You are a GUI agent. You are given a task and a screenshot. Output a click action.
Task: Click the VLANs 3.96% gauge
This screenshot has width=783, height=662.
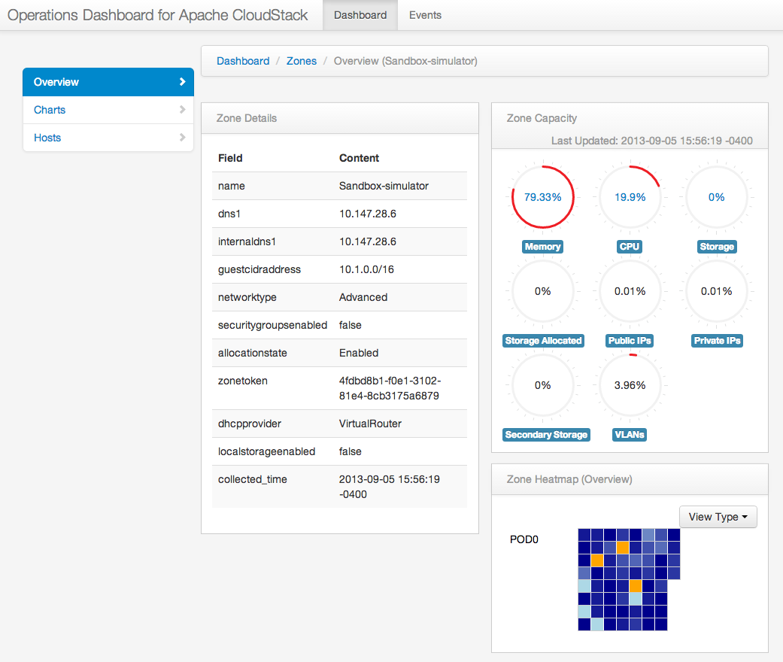pyautogui.click(x=630, y=385)
